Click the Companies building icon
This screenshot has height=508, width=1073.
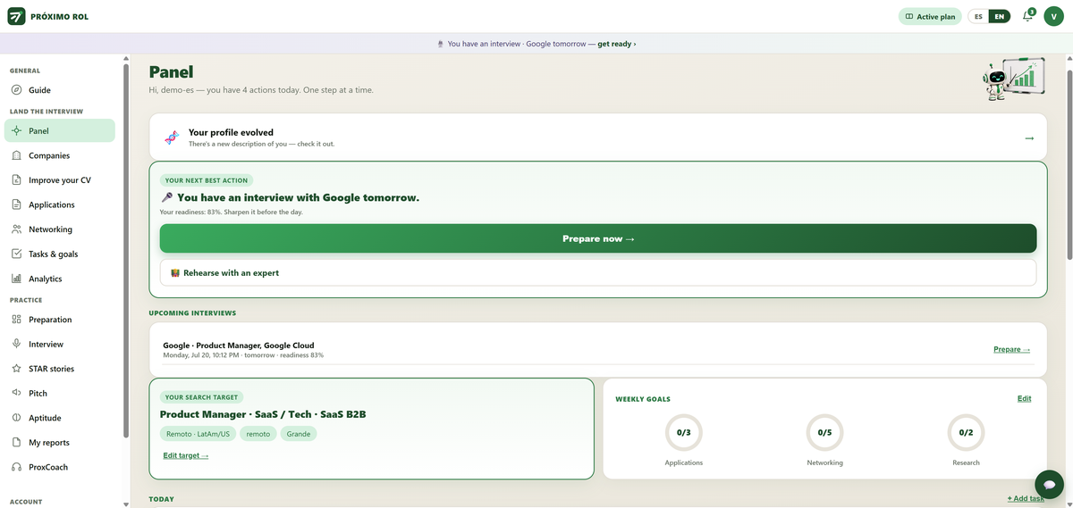click(x=17, y=155)
